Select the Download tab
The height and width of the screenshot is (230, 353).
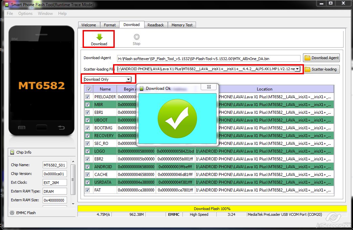click(x=132, y=25)
